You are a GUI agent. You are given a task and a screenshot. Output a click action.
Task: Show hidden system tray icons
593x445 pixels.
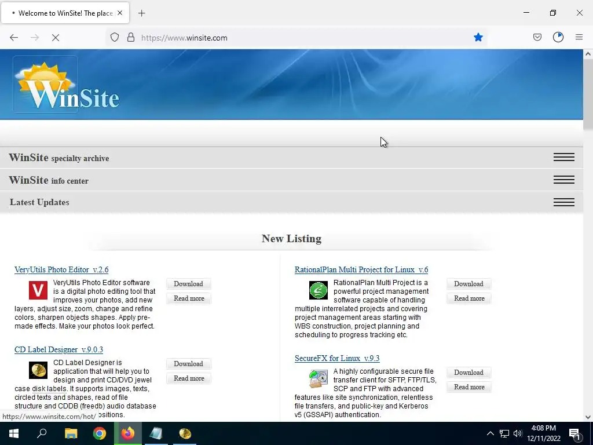[x=490, y=433]
